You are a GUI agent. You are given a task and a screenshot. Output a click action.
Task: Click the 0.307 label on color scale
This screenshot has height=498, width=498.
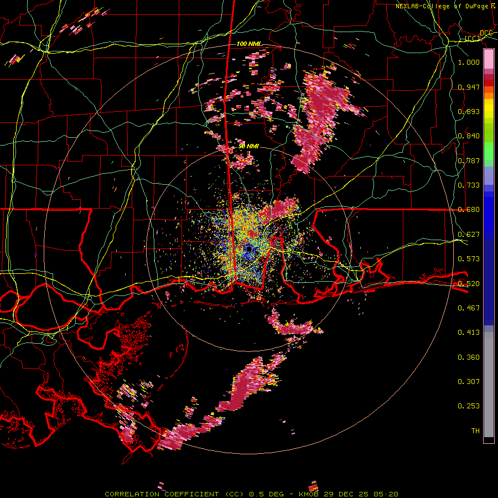click(x=469, y=381)
